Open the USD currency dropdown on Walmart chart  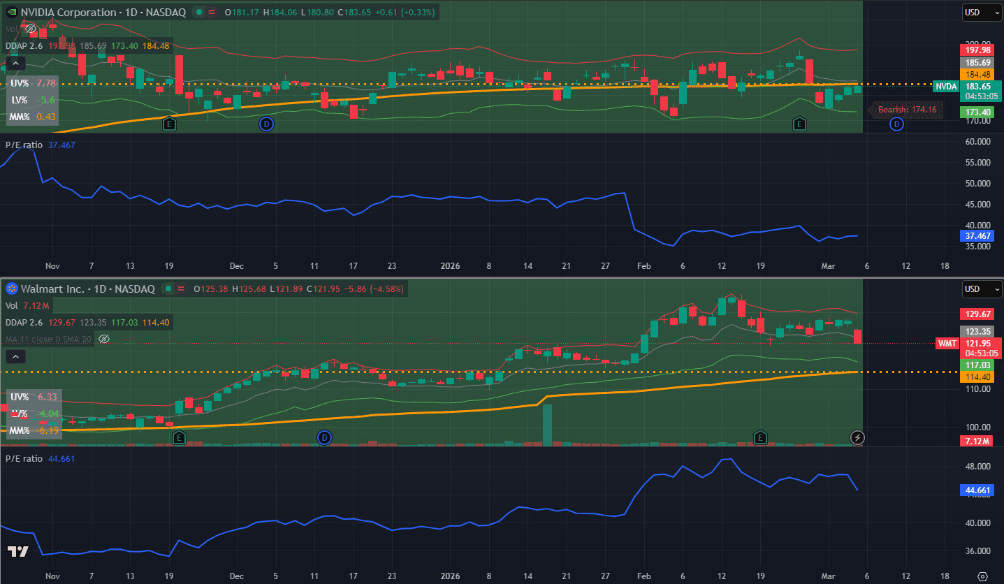(x=972, y=289)
